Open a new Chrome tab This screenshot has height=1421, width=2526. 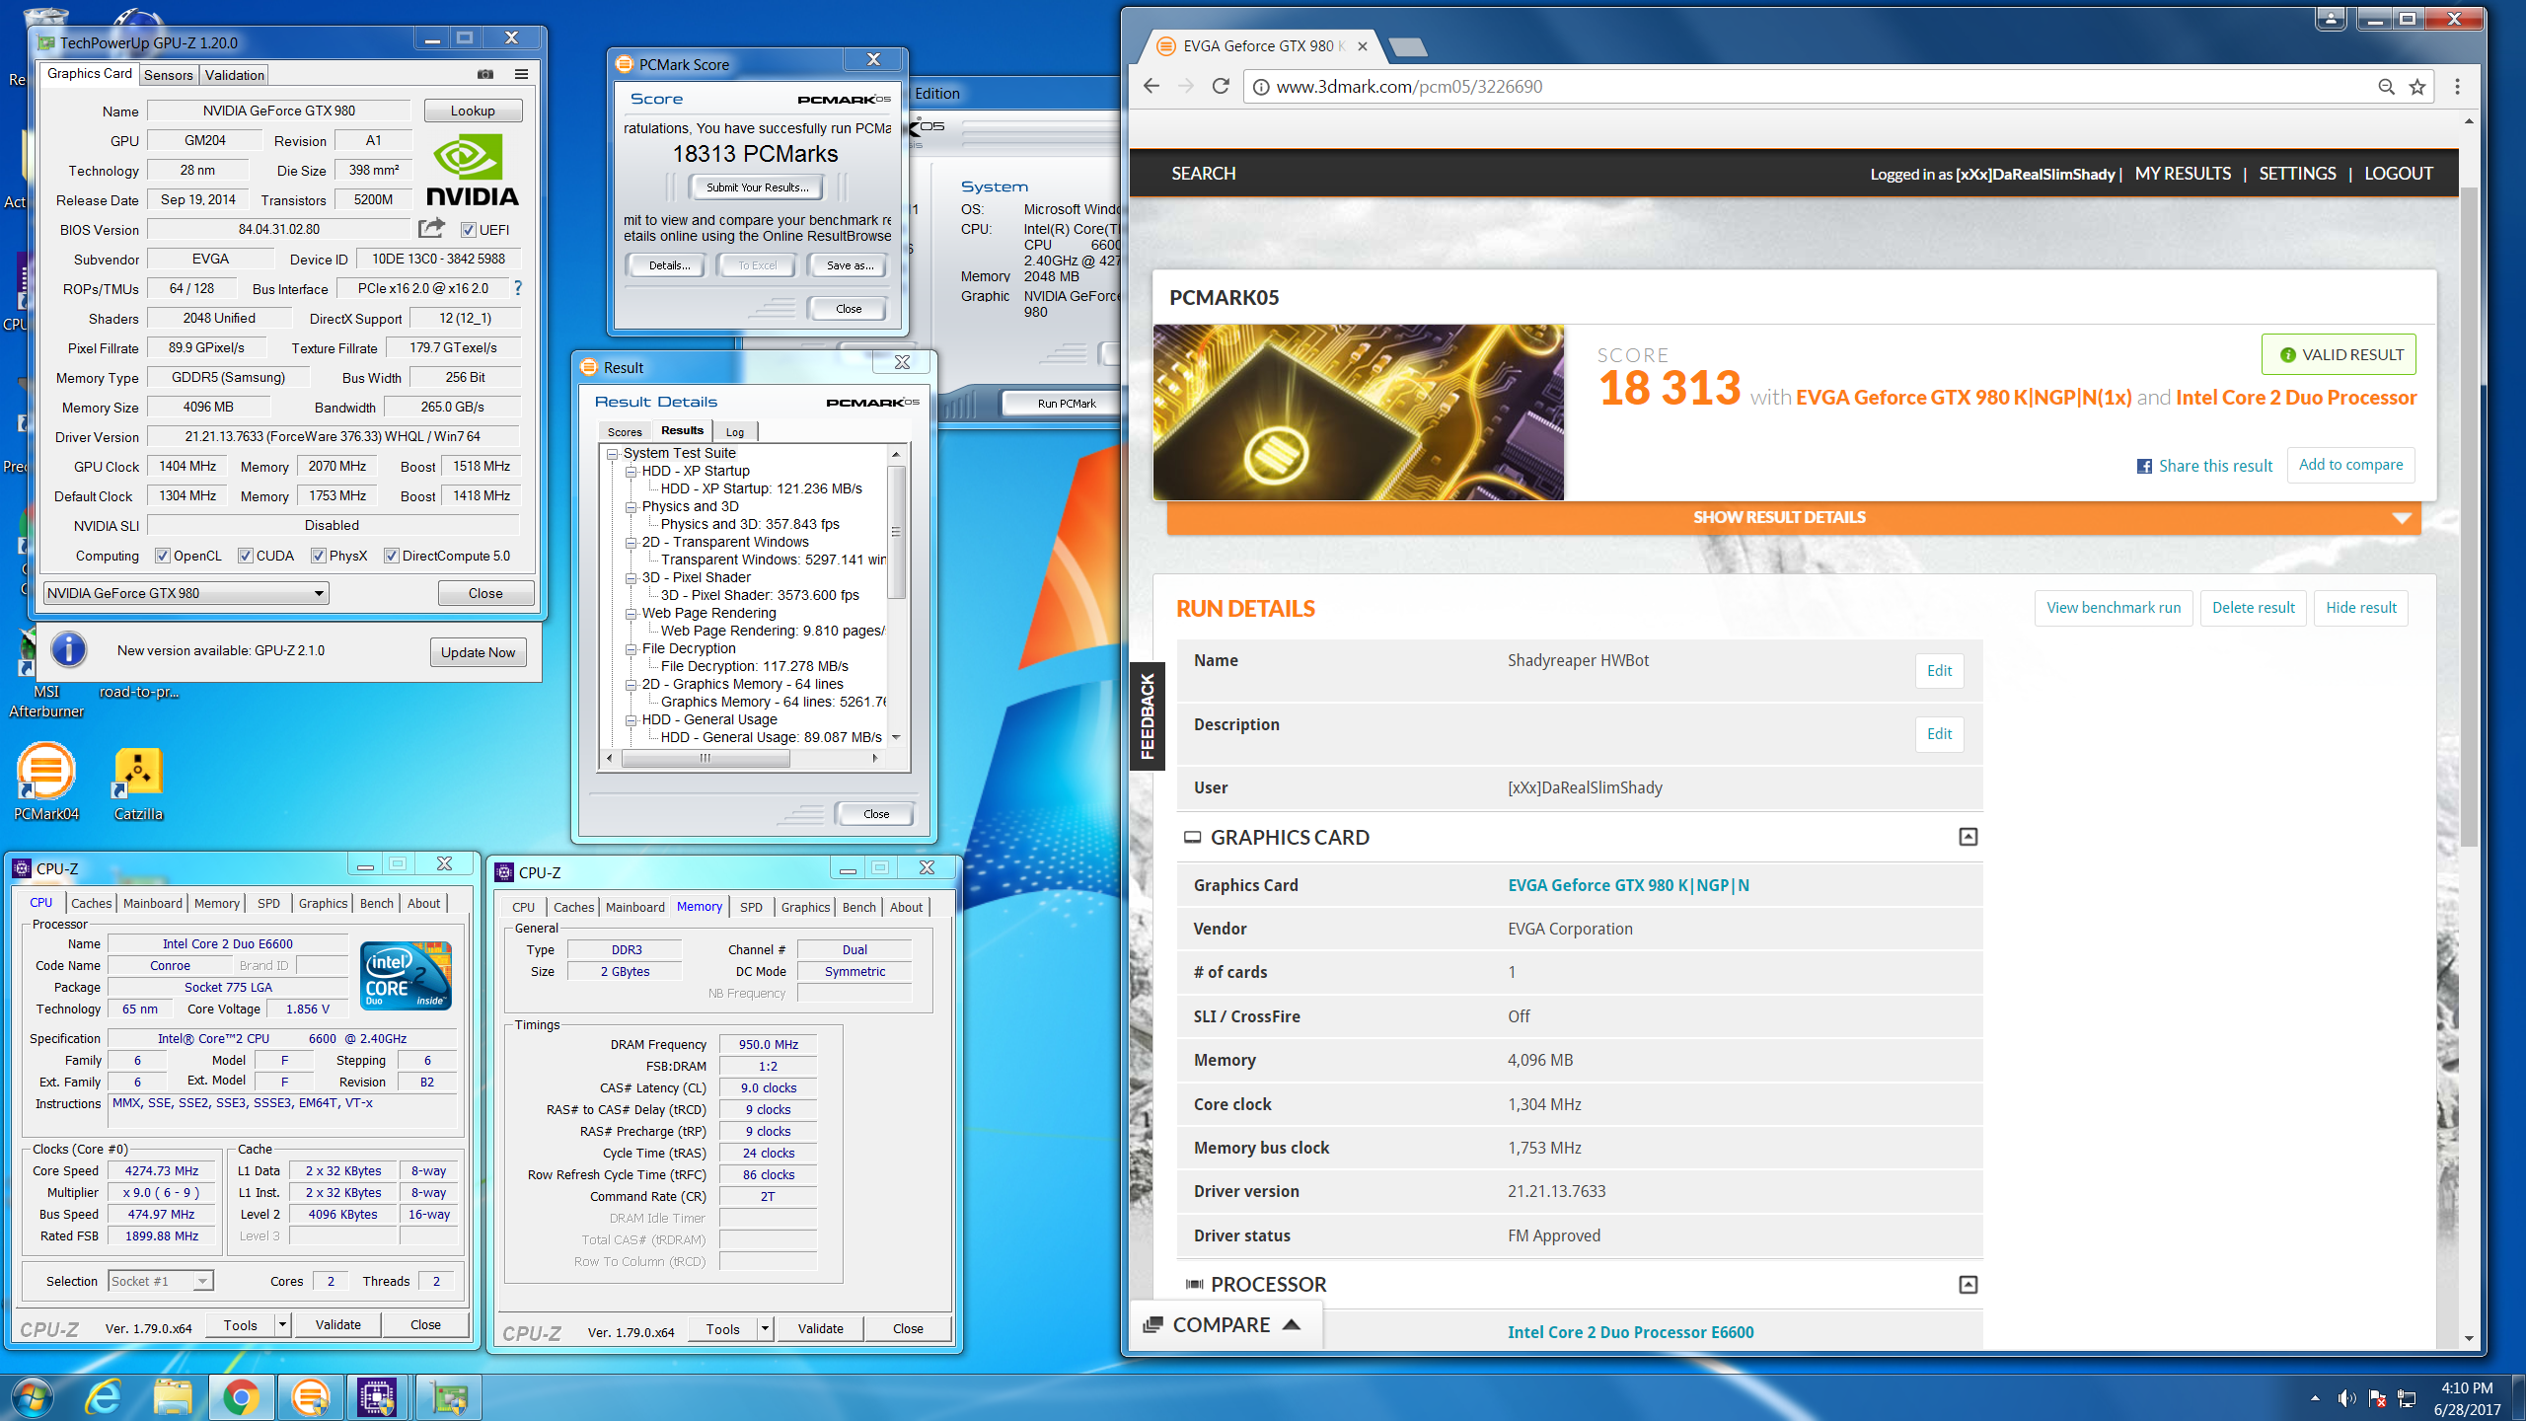pos(1407,46)
